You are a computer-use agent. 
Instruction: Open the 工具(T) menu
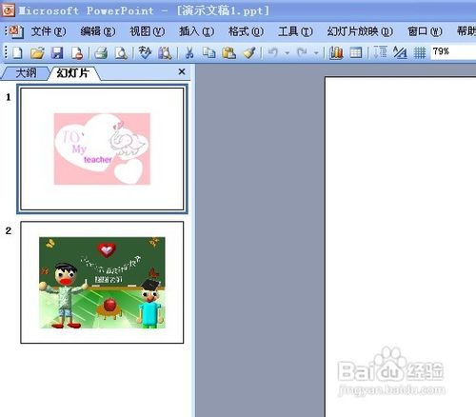pyautogui.click(x=295, y=31)
